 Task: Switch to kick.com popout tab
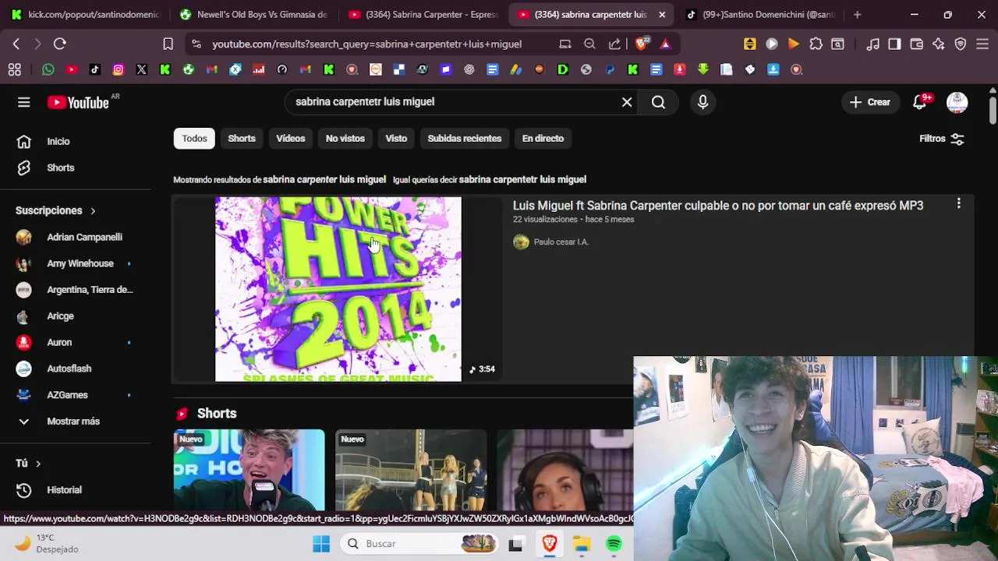tap(86, 15)
